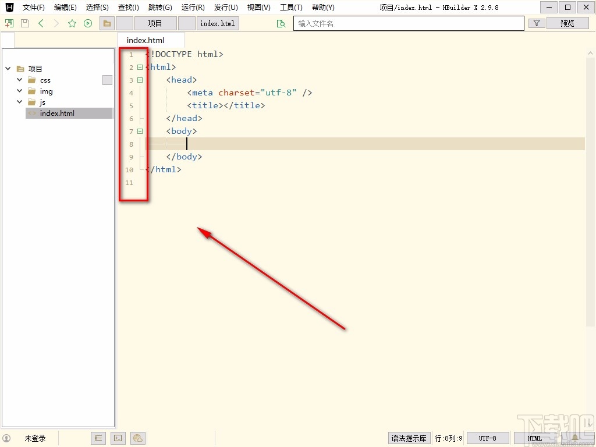Click the css folder icon
The width and height of the screenshot is (596, 447).
[x=32, y=80]
